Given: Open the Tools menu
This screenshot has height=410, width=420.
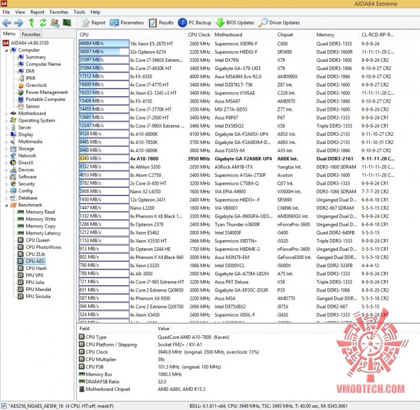Looking at the screenshot, I should click(79, 12).
